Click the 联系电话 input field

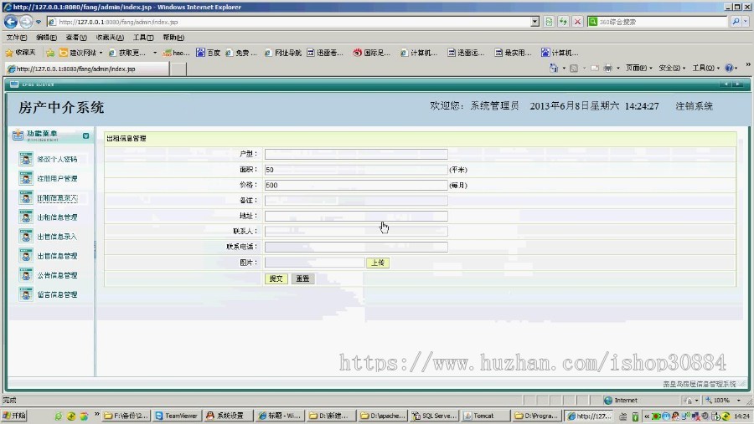click(356, 247)
